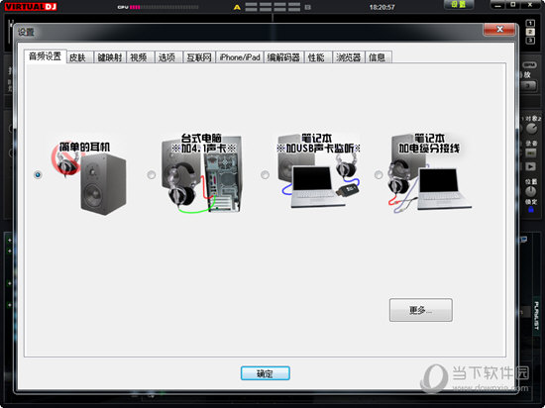Click the play arrow icon on right deck
Viewport: 545px width, 408px height.
530,166
